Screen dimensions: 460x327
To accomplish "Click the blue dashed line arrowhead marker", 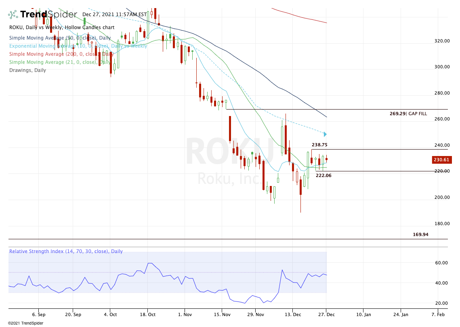I will point(325,134).
